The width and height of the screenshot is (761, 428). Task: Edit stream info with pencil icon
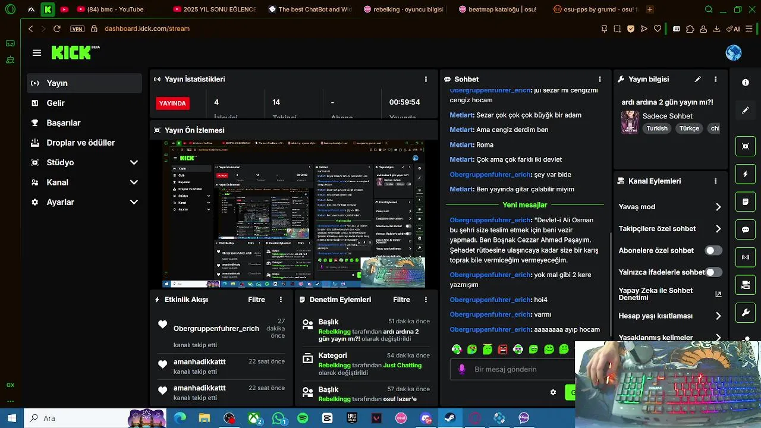pos(698,79)
